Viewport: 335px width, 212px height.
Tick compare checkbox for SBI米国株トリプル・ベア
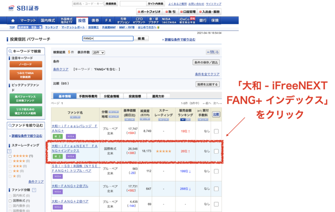[x=216, y=171]
